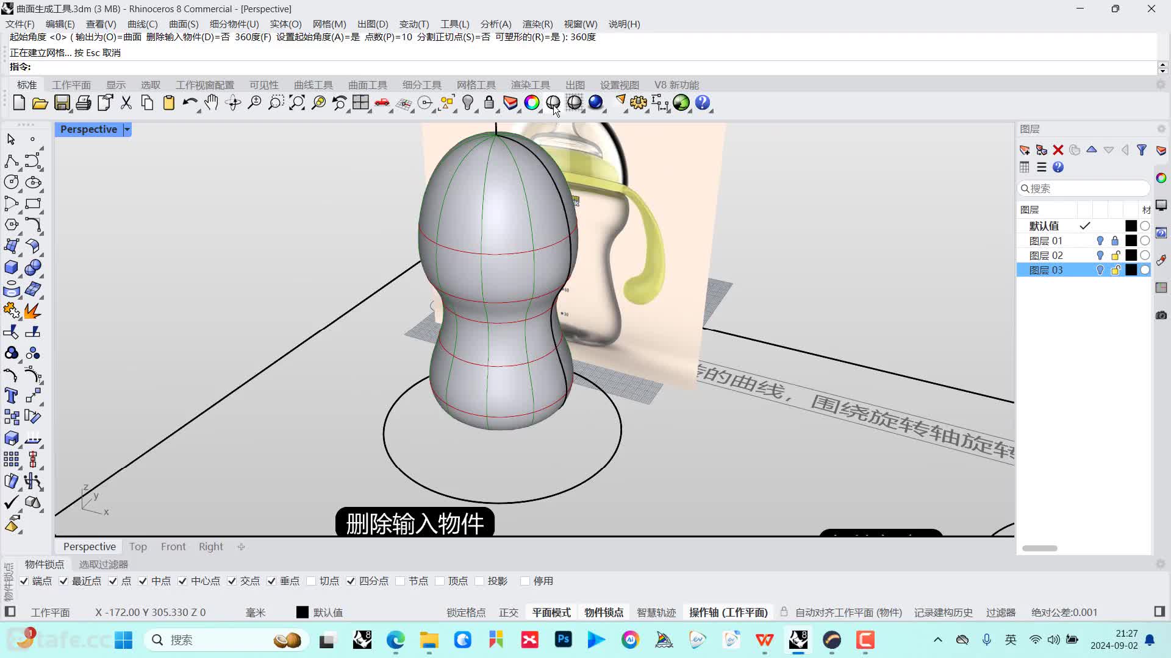Click the Undo arrow icon
Screen dimensions: 1171x658
190,103
